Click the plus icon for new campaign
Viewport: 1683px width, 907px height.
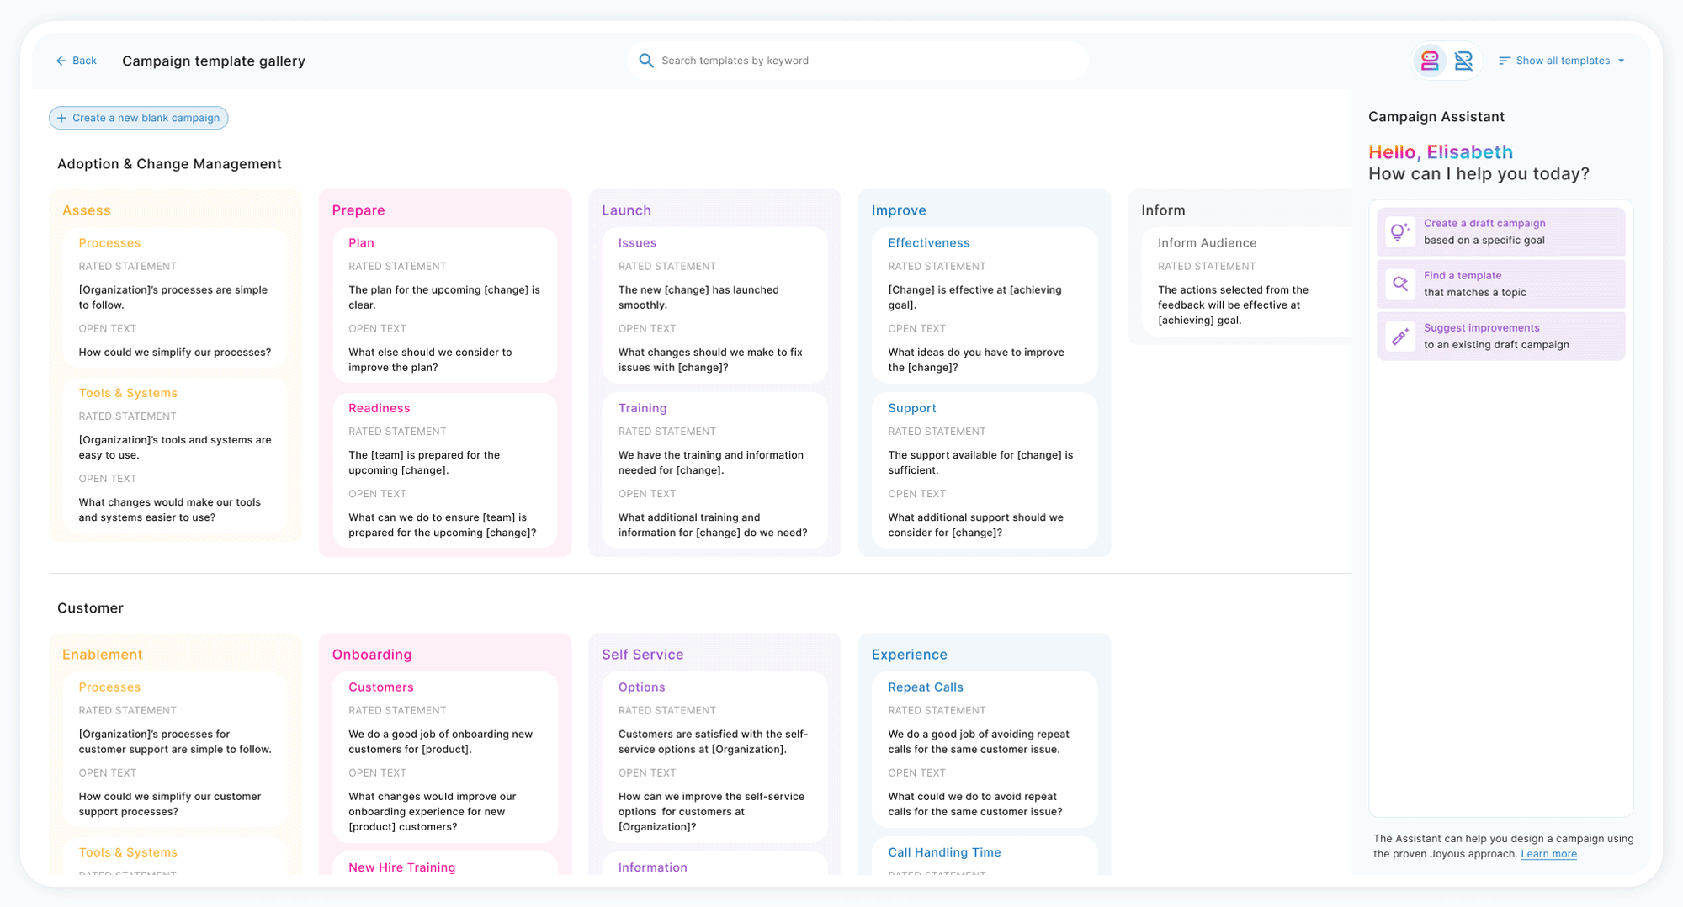tap(61, 118)
